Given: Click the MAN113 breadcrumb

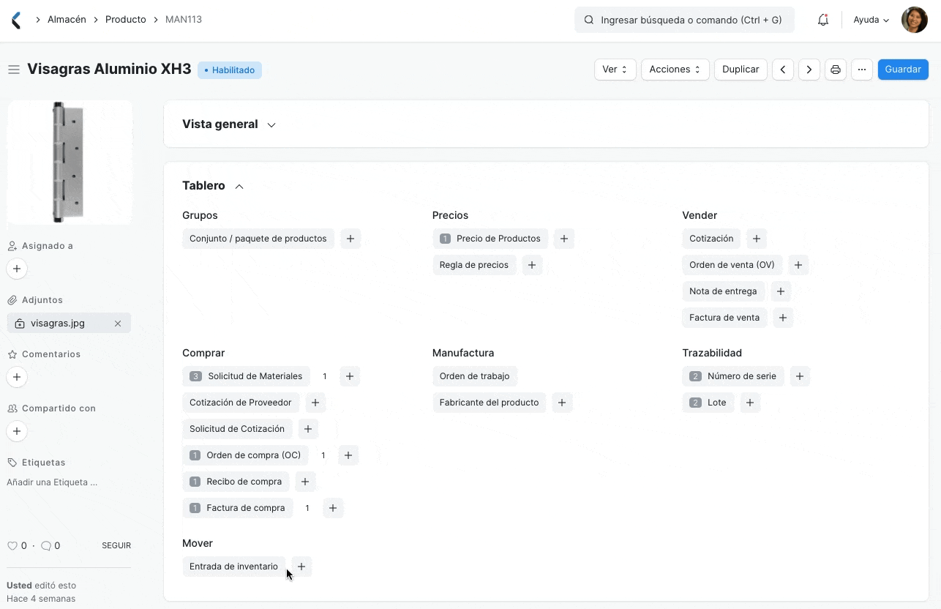Looking at the screenshot, I should [x=184, y=20].
